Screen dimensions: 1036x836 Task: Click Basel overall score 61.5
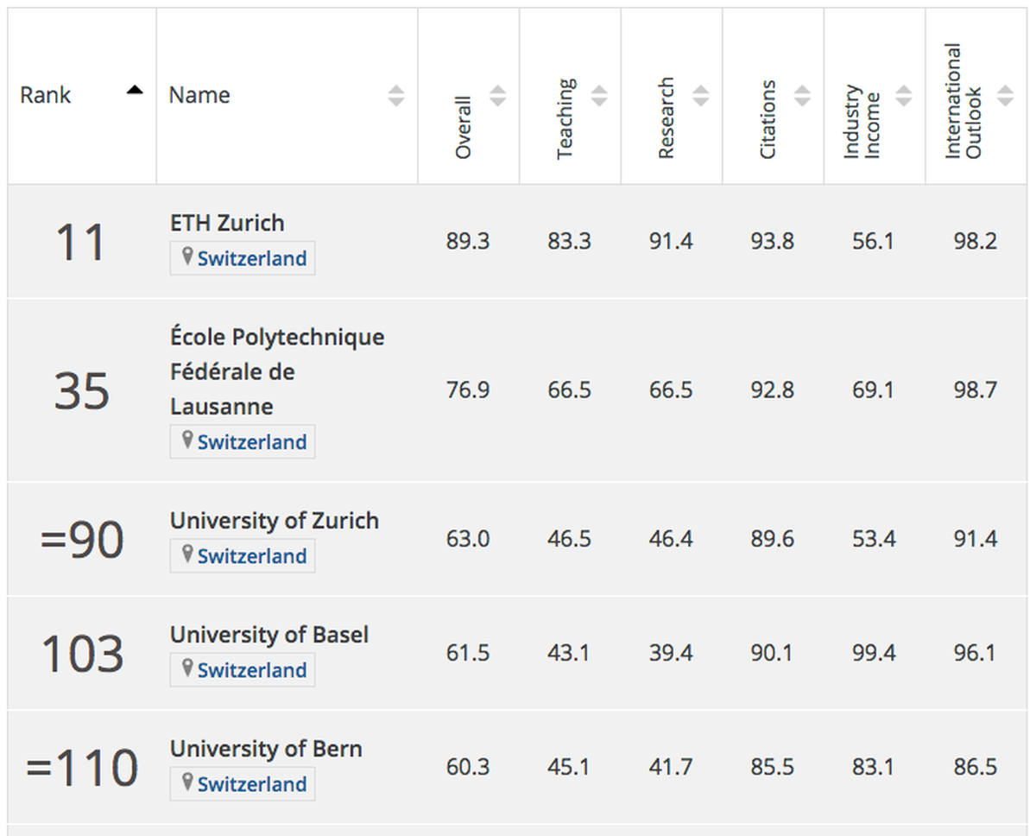(x=468, y=654)
